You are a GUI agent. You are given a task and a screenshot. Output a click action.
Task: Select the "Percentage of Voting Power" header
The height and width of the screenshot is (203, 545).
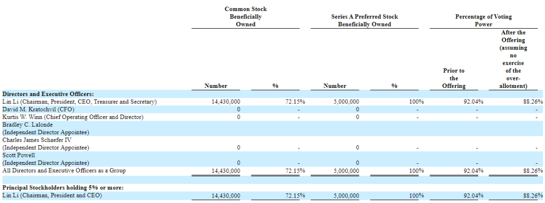point(477,20)
